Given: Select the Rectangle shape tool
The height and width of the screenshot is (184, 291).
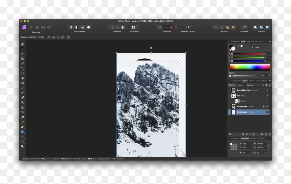Looking at the screenshot, I should point(22,132).
